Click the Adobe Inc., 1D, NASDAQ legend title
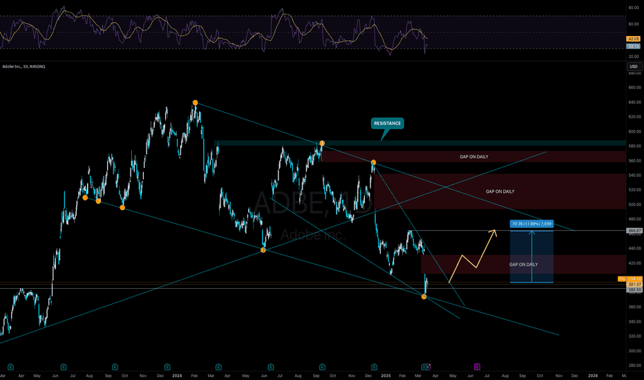Image resolution: width=644 pixels, height=380 pixels. 23,66
